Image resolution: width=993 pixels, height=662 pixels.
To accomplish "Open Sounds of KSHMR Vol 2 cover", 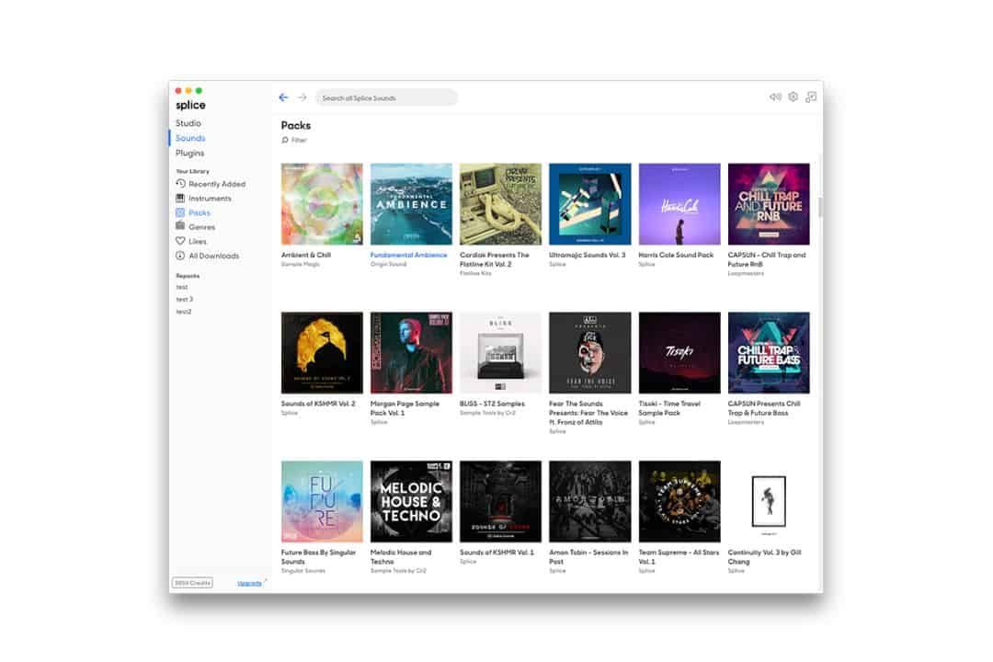I will 322,353.
